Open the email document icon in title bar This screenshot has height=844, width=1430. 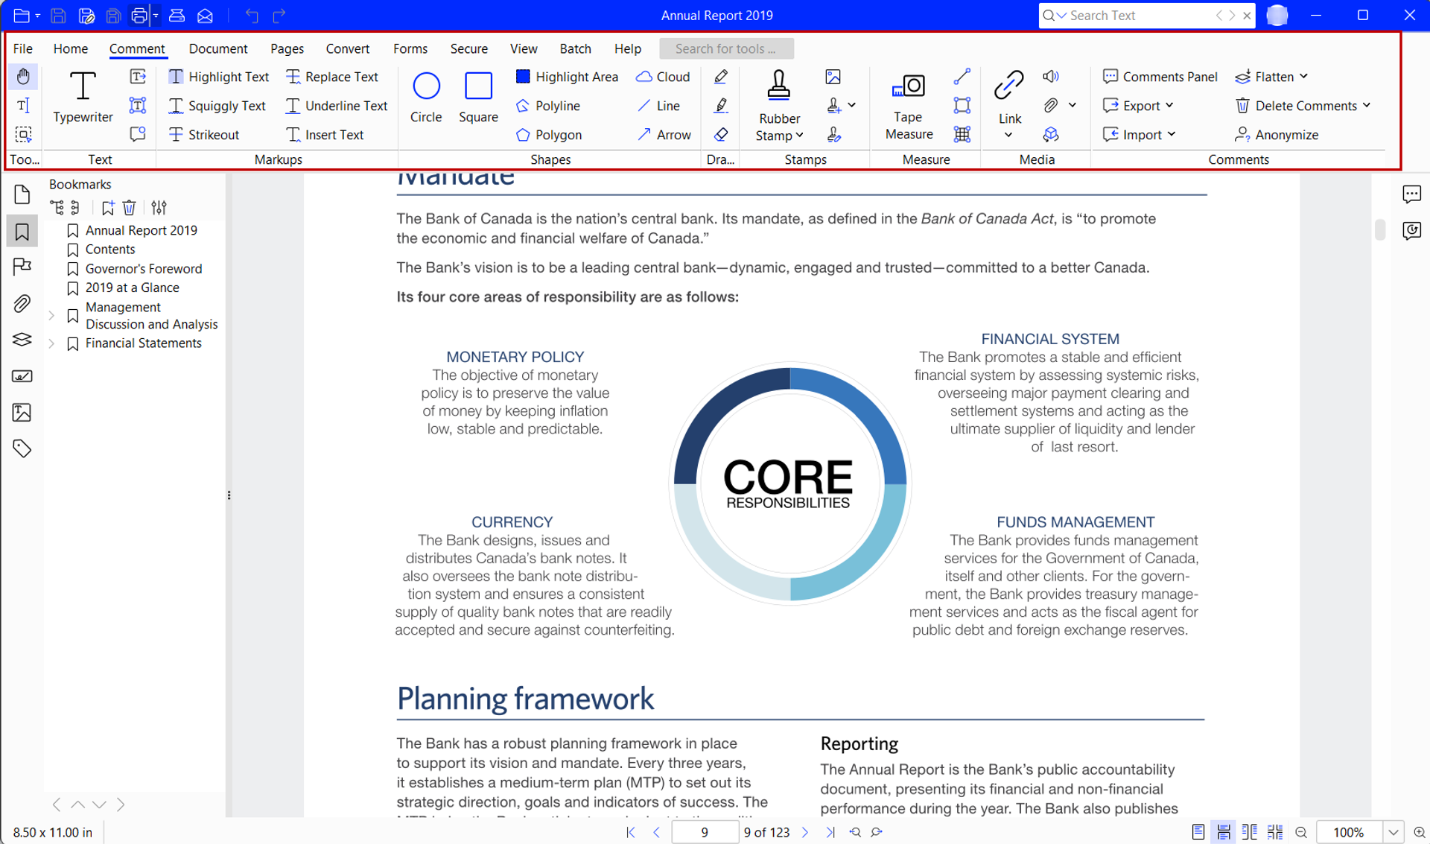coord(206,16)
